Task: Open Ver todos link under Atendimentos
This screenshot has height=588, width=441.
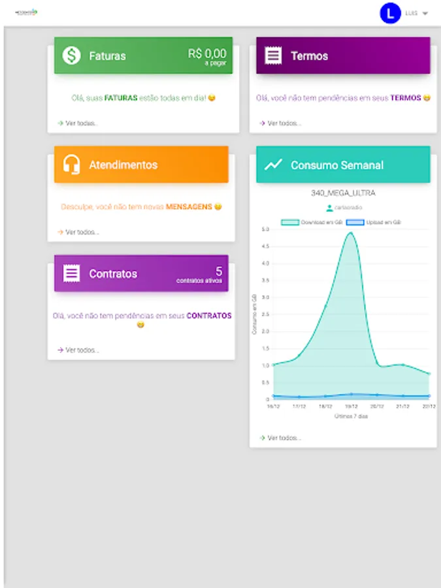Action: click(78, 232)
